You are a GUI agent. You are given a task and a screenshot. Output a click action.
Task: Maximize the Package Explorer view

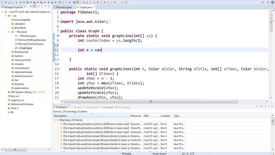tap(49, 6)
